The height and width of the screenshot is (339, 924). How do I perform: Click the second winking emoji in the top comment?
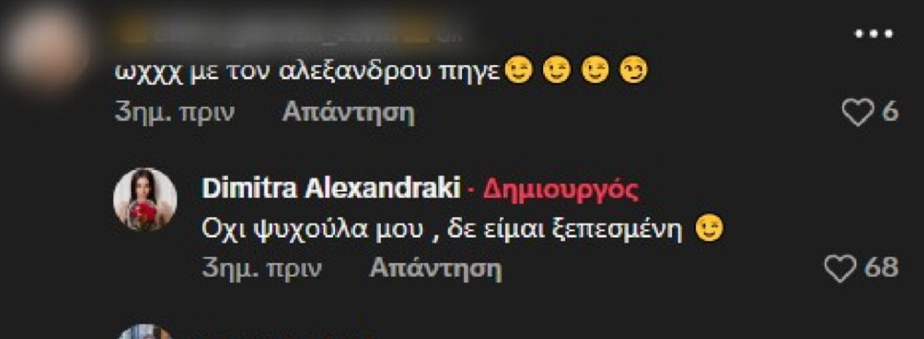[x=556, y=70]
